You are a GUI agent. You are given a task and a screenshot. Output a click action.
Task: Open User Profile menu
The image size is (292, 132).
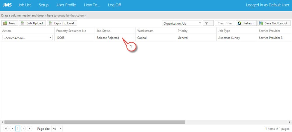66,5
